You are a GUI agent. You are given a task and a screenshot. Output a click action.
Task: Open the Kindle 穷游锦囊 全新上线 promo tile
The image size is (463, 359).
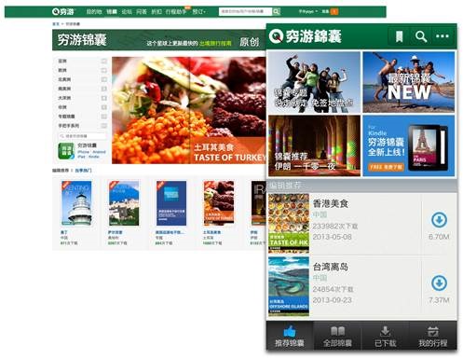[409, 145]
